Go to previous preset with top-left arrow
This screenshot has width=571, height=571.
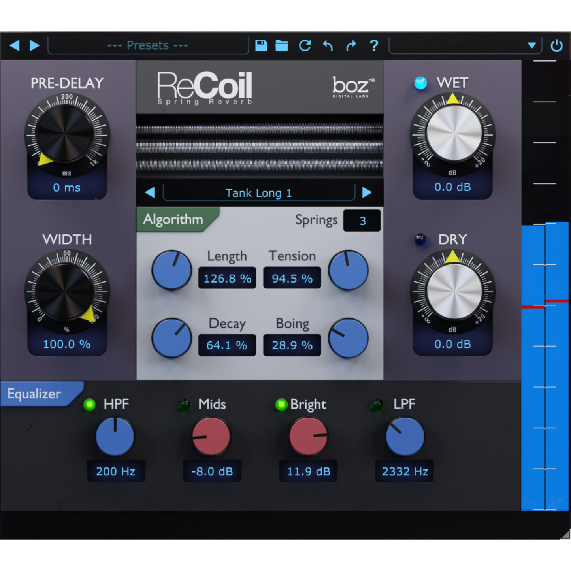click(x=15, y=45)
